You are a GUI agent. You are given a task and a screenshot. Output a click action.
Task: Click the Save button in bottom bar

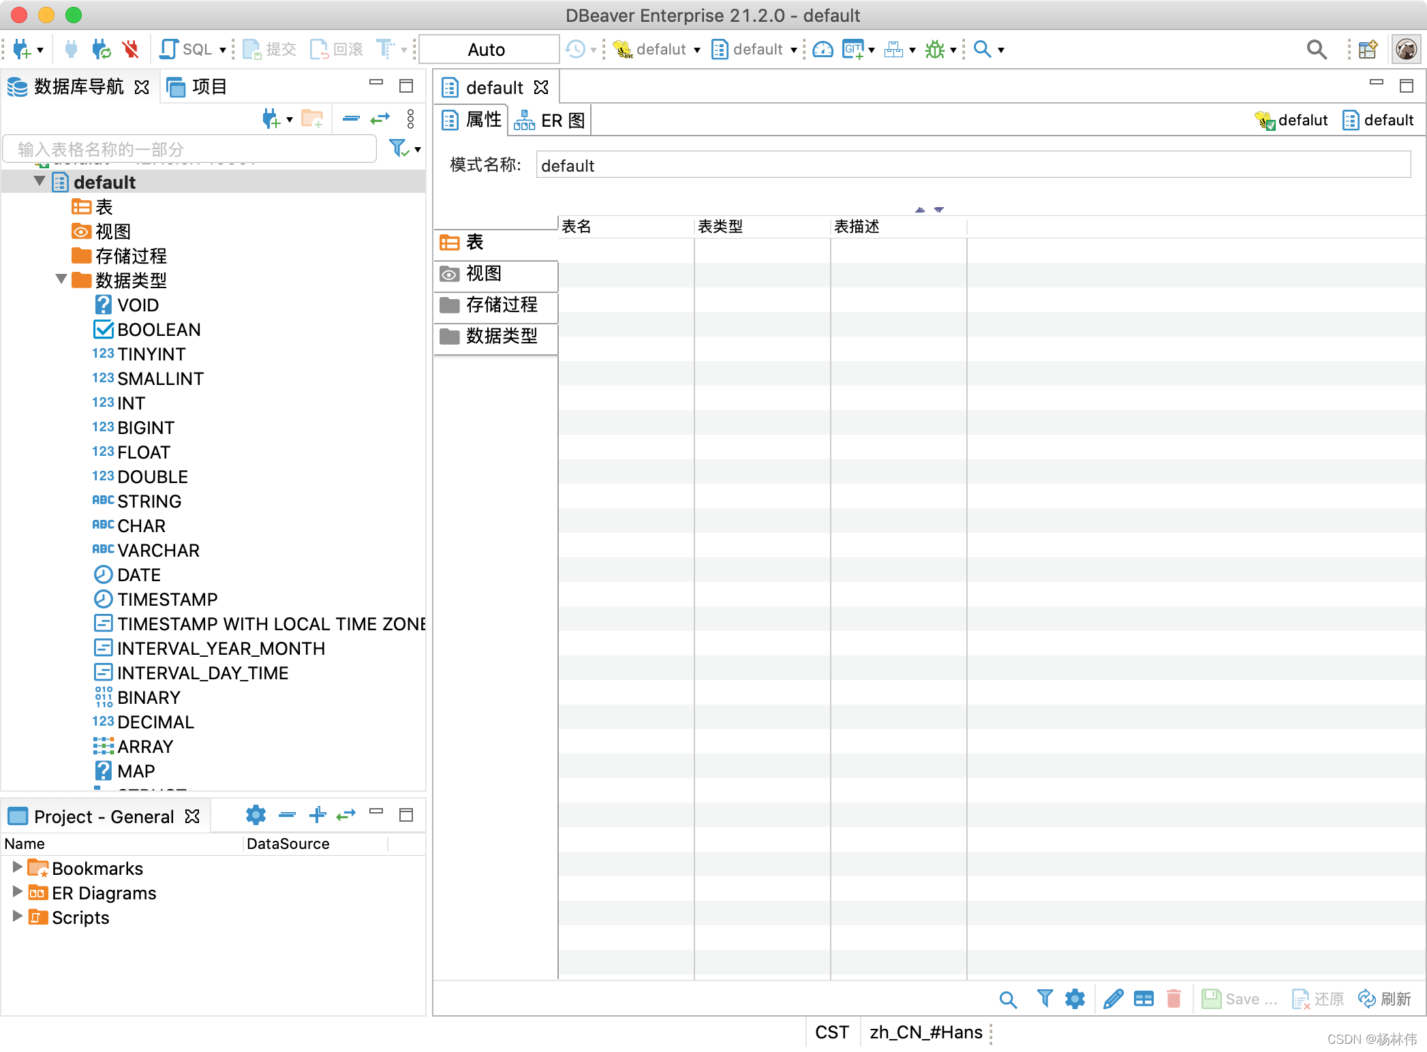click(x=1236, y=999)
